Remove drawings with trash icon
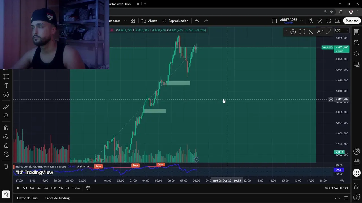 pyautogui.click(x=6, y=166)
